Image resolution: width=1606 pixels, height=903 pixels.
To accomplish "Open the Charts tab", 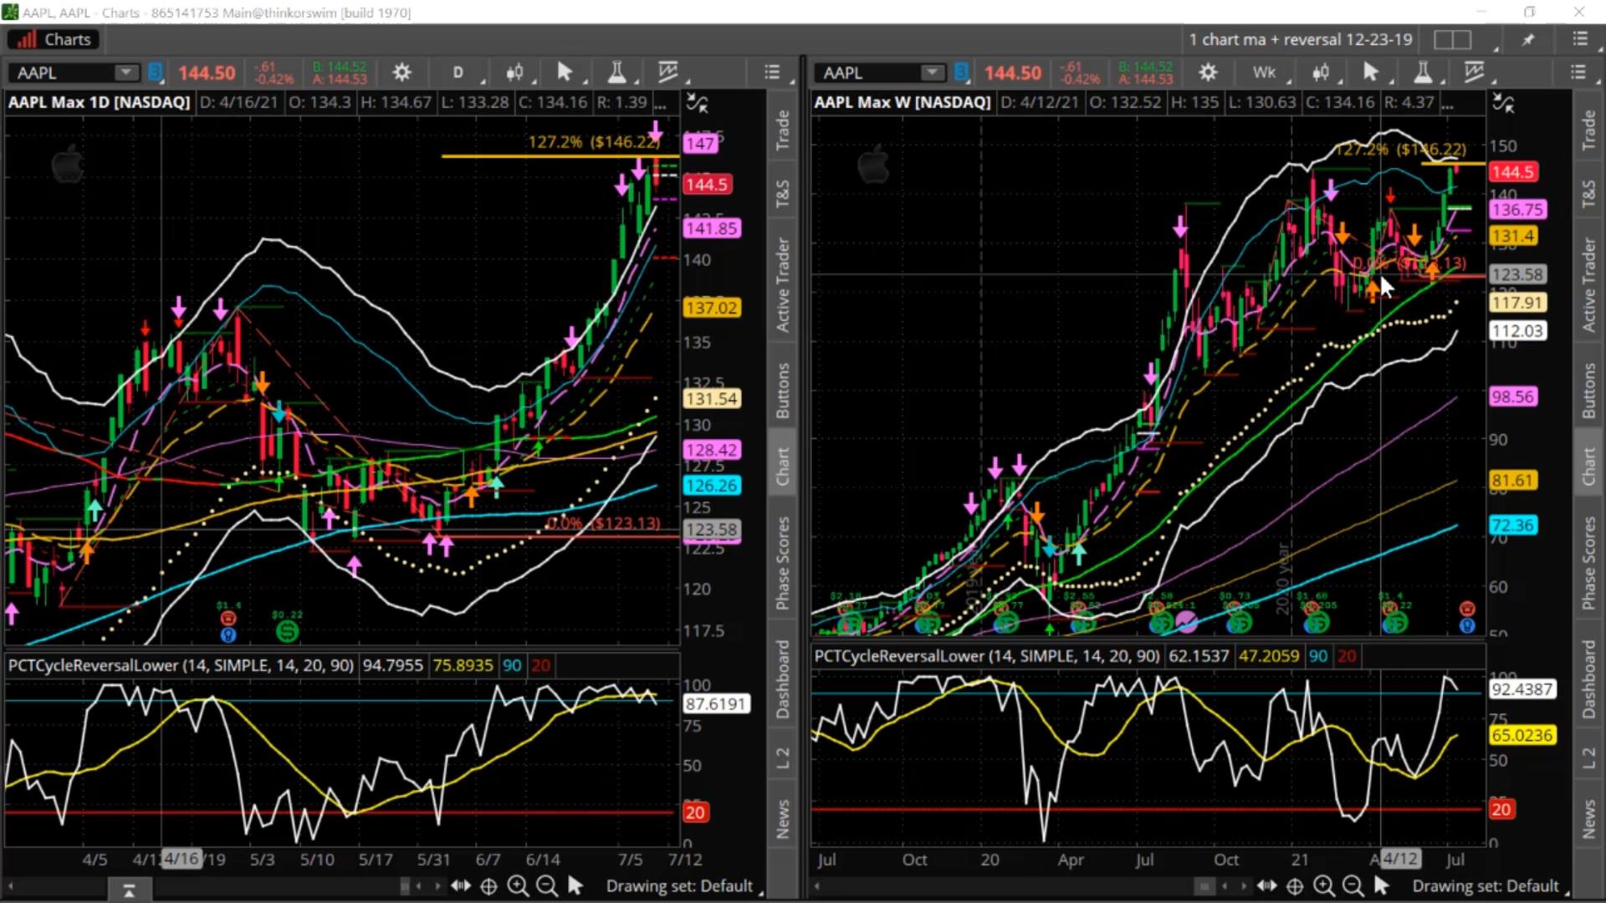I will click(x=54, y=39).
